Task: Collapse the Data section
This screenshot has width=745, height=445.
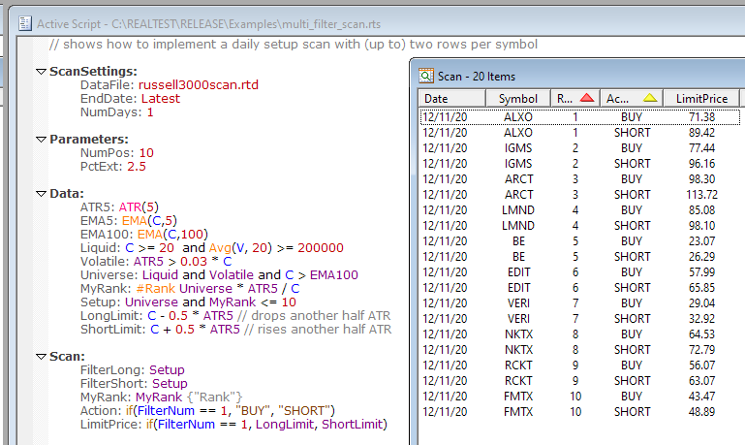Action: pyautogui.click(x=41, y=194)
